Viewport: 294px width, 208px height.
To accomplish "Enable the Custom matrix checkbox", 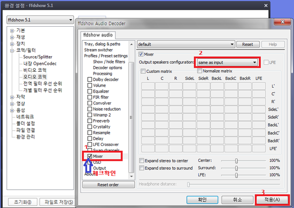I will (x=143, y=71).
